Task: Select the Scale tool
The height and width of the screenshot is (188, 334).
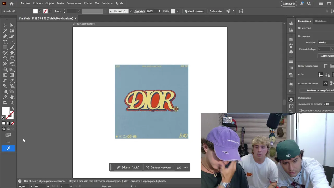Action: click(12, 58)
